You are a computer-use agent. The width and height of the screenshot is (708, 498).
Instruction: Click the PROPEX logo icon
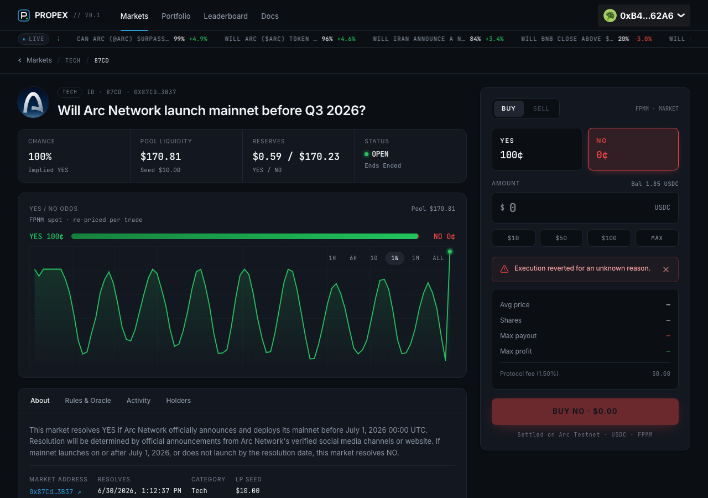24,15
